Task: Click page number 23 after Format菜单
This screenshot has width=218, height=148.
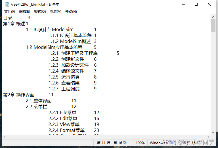Action: (97, 130)
